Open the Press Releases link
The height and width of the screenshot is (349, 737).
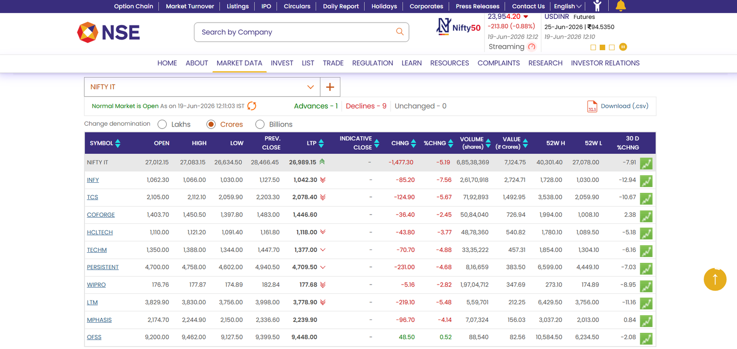[478, 6]
